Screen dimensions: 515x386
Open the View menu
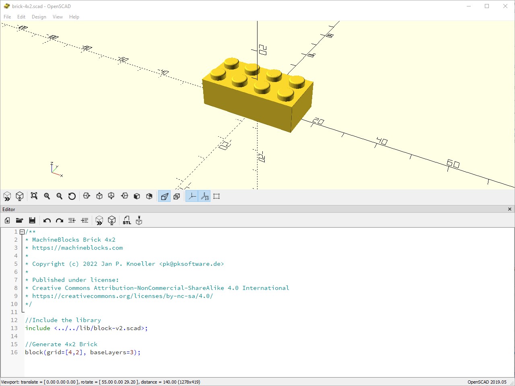[58, 17]
